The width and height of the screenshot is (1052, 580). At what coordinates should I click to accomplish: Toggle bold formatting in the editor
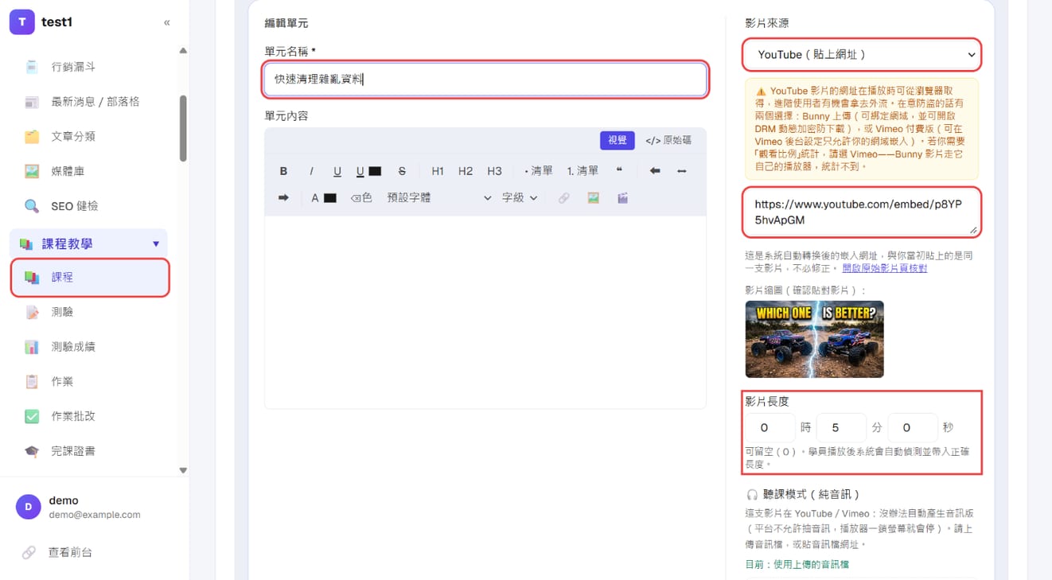tap(283, 171)
